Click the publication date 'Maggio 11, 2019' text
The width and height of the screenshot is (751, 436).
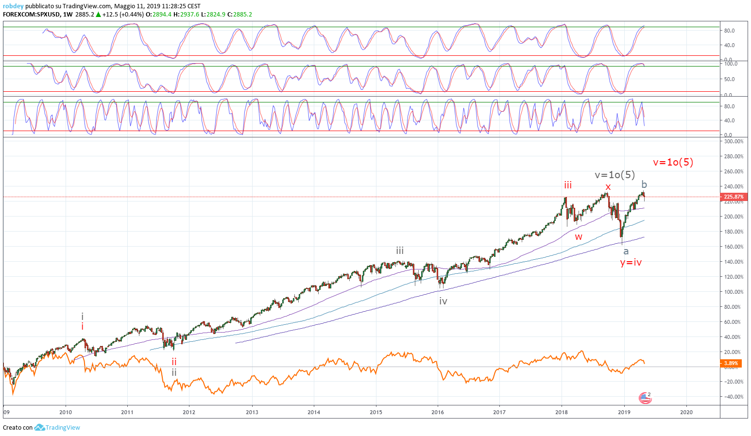coord(136,6)
